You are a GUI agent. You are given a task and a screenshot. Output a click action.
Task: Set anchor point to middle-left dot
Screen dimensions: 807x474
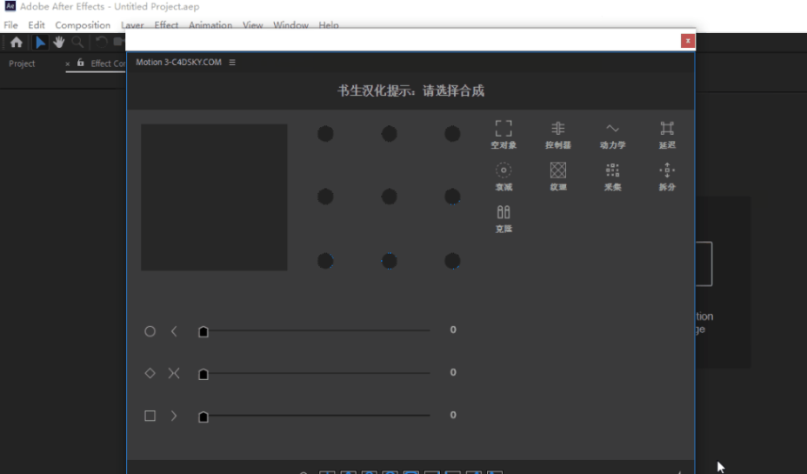325,197
